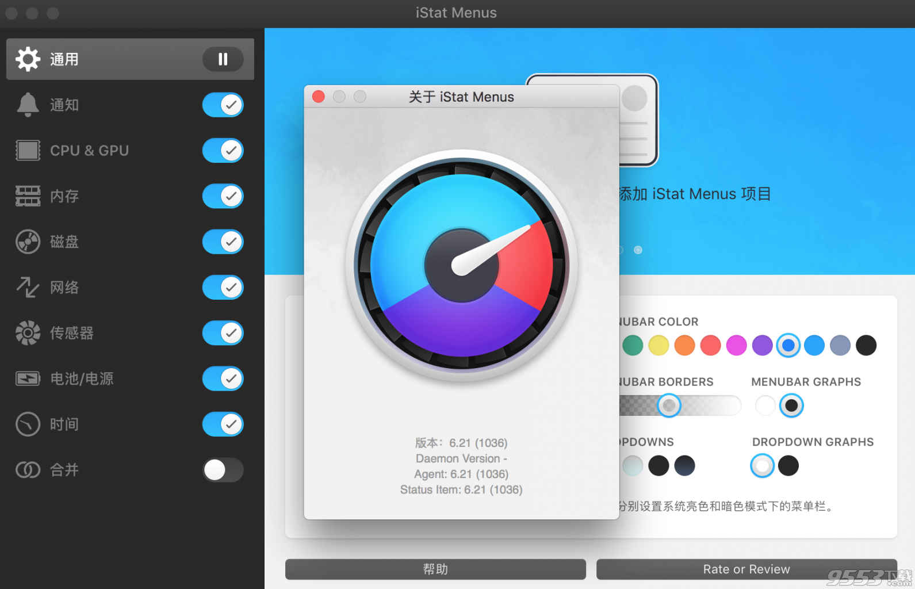The height and width of the screenshot is (589, 915).
Task: Select the 通用 sidebar item
Action: coord(130,59)
